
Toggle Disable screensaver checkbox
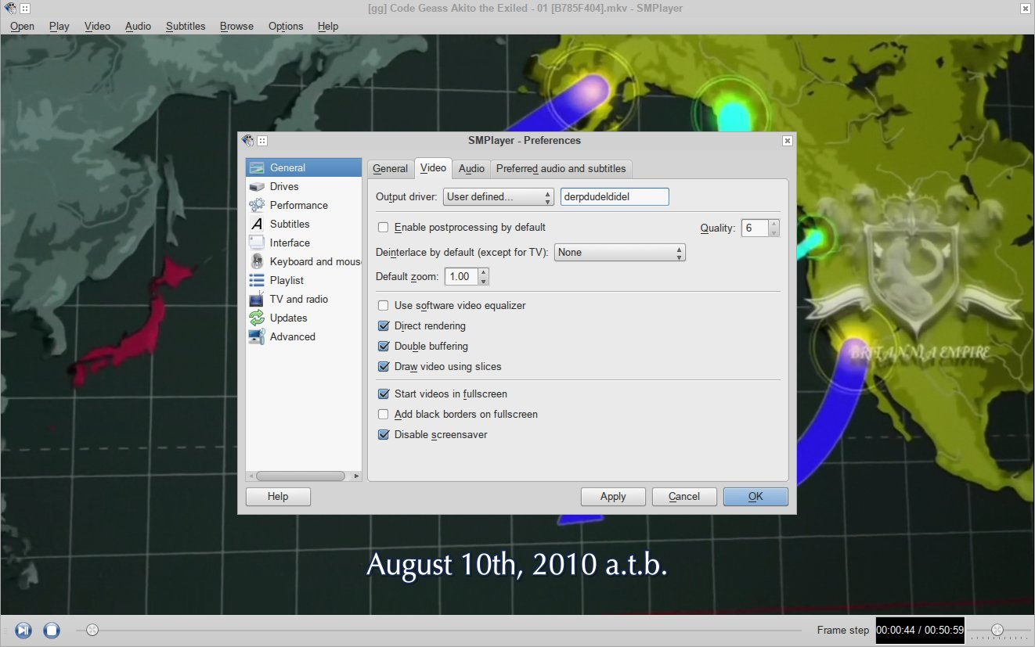point(384,435)
